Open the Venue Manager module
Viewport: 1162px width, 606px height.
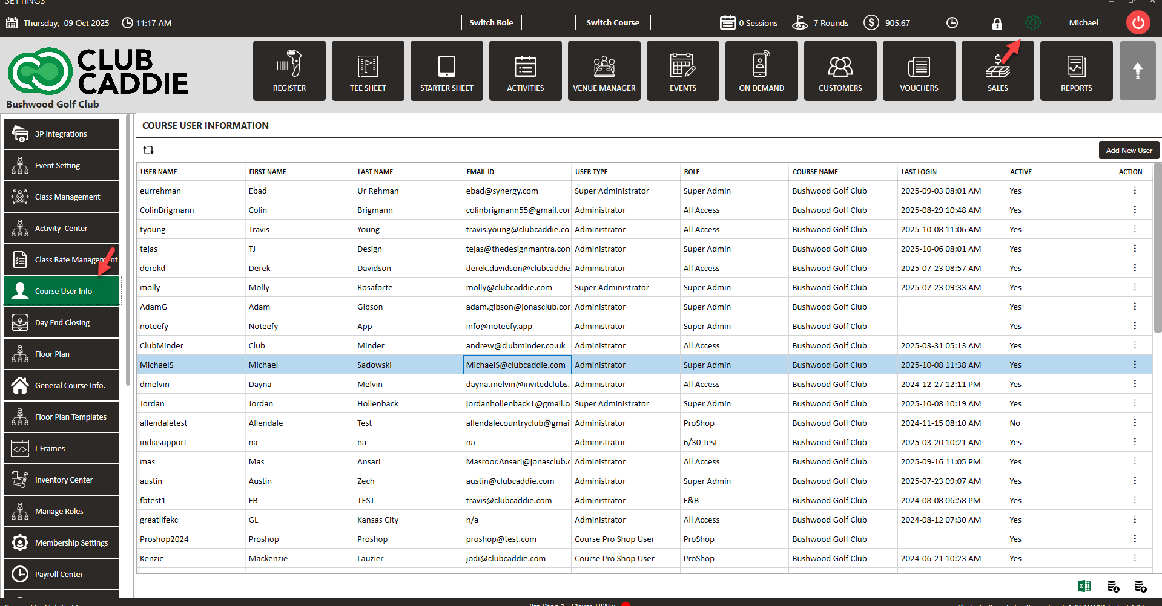coord(604,71)
